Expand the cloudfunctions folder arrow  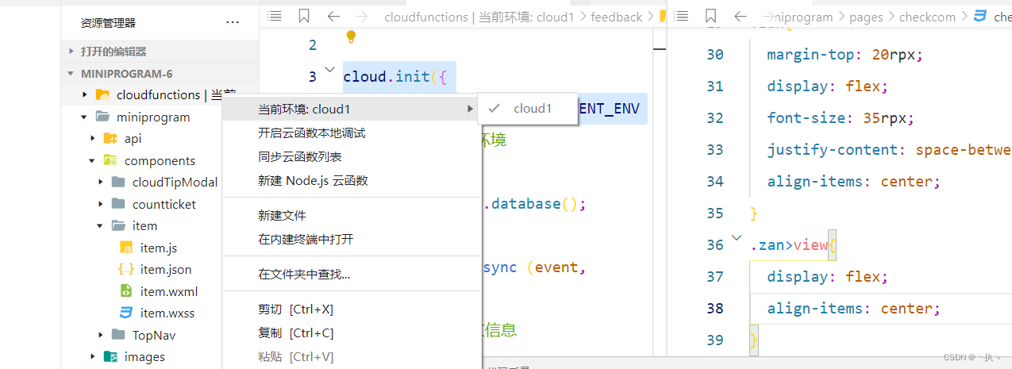tap(85, 94)
